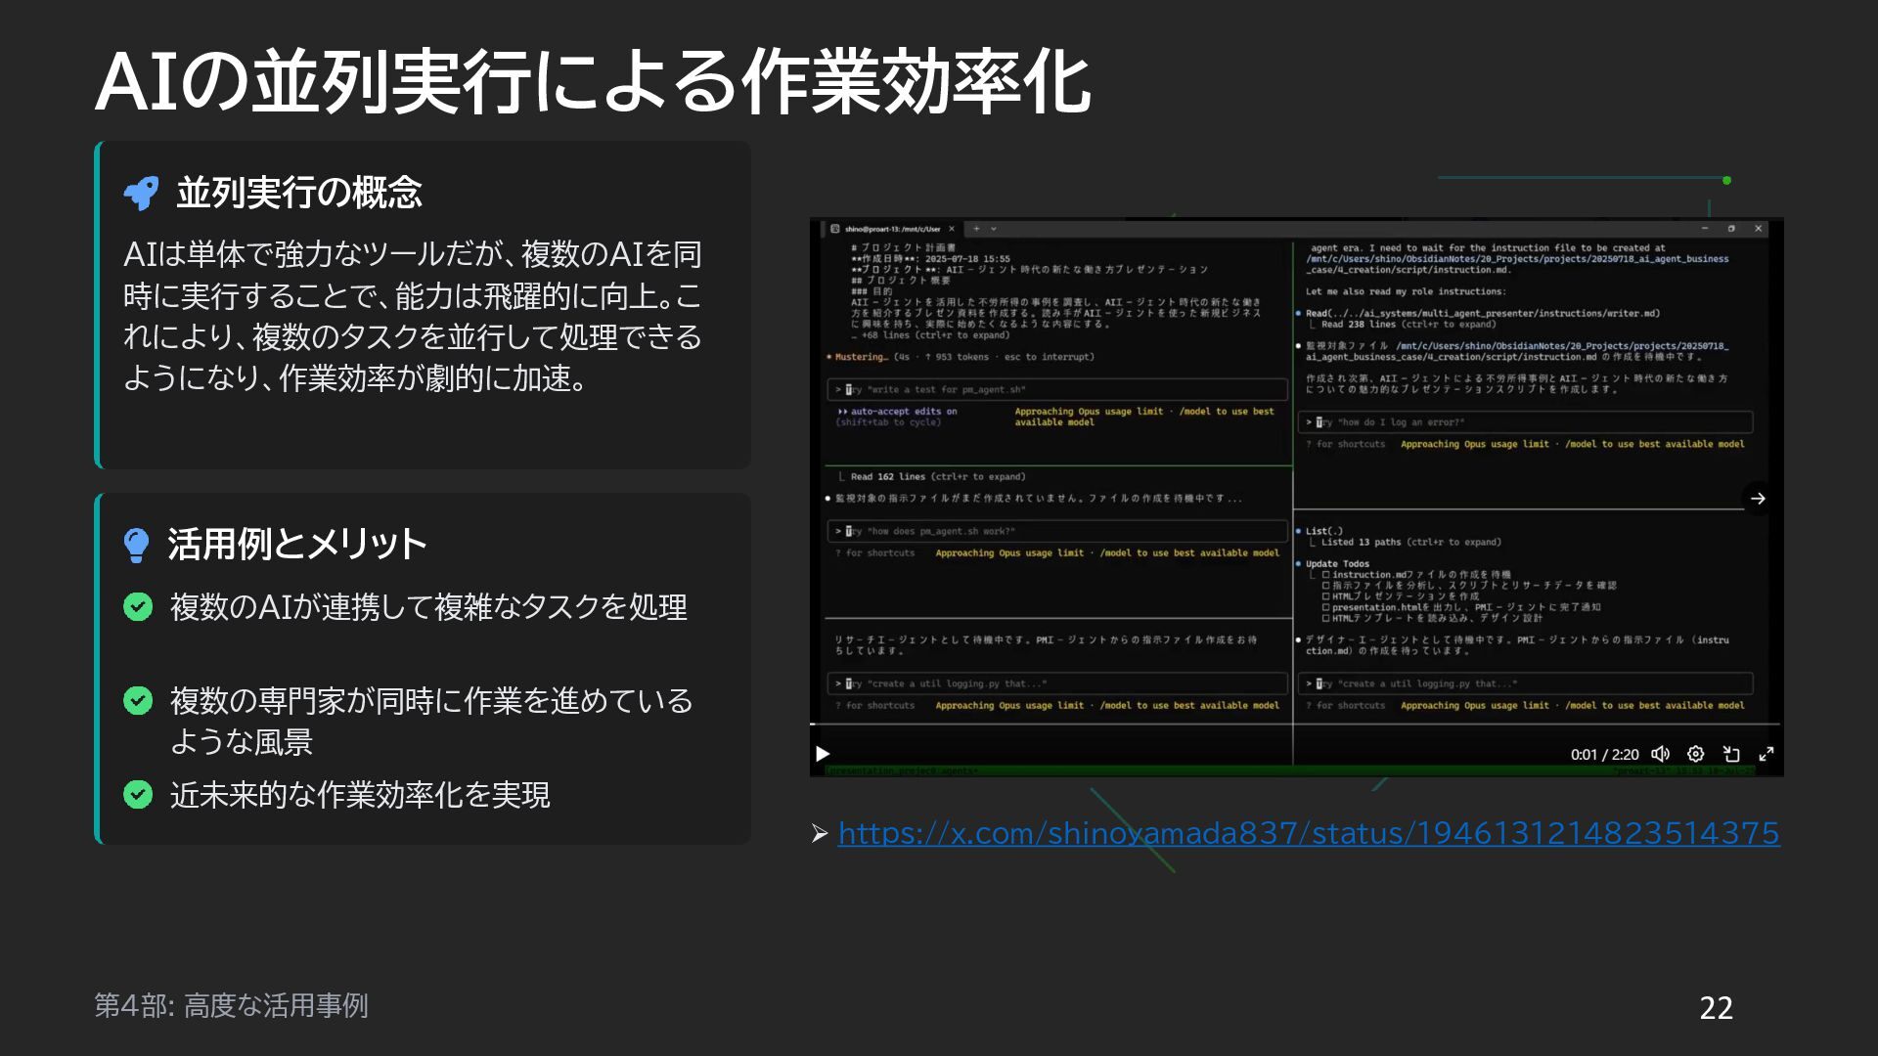Play the embedded video

click(x=823, y=754)
